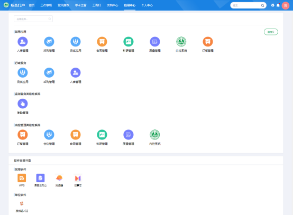Open 考勤管理 hand-pointer app icon
Viewport: 293px width, 215px height.
click(23, 104)
